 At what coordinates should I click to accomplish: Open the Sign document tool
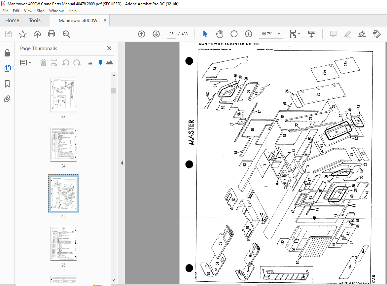tap(362, 34)
